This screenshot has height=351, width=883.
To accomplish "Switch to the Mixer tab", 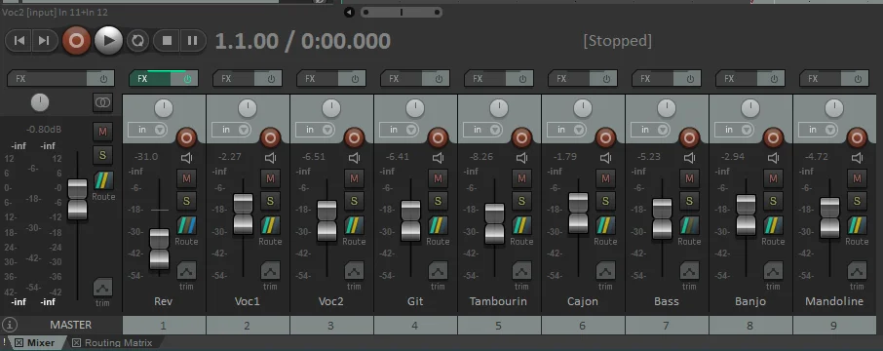I will coord(41,342).
